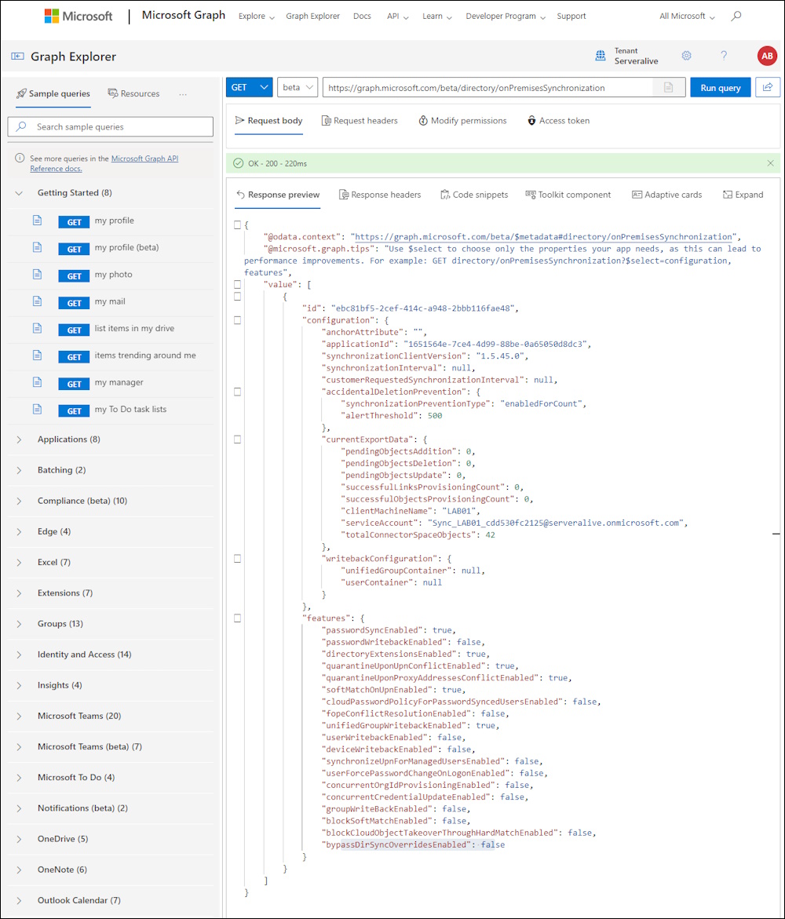Viewport: 785px width, 919px height.
Task: Click the Run query button
Action: tap(721, 87)
